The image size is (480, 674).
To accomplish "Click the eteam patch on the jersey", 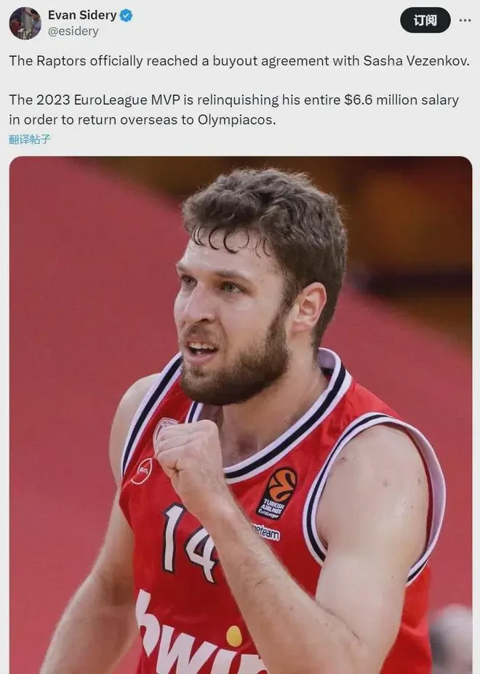I will click(267, 532).
